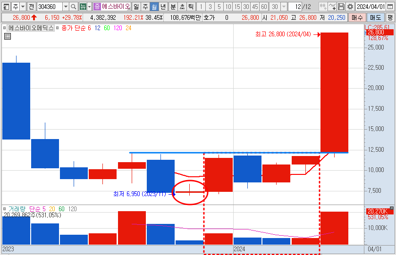This screenshot has height=255, width=396.
Task: Click the stock code field 304360
Action: point(50,7)
